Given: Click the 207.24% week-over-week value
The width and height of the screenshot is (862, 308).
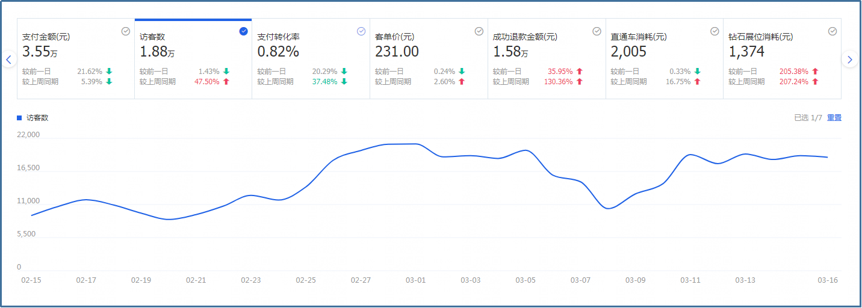Looking at the screenshot, I should (x=794, y=82).
